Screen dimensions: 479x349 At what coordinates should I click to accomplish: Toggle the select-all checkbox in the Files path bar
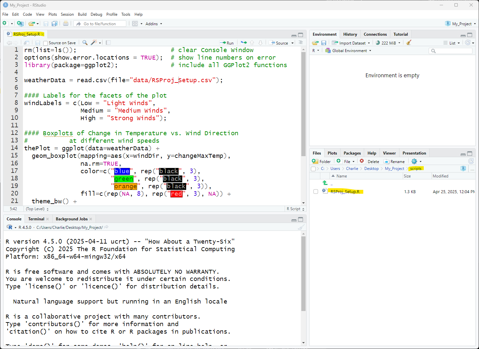click(x=313, y=169)
